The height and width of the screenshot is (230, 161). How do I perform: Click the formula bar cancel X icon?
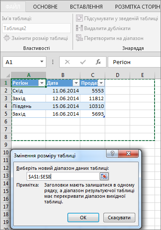[67, 62]
